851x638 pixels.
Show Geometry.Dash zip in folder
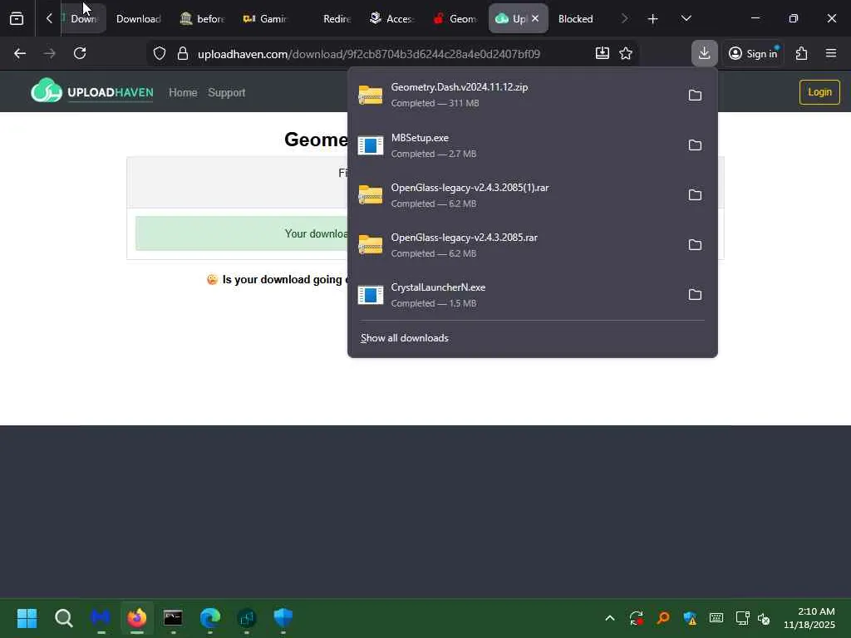695,95
